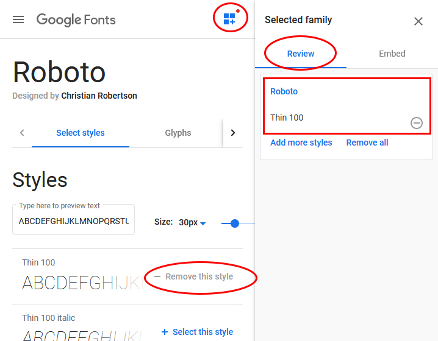Open the Roboto link in the selected family panel

click(x=284, y=91)
